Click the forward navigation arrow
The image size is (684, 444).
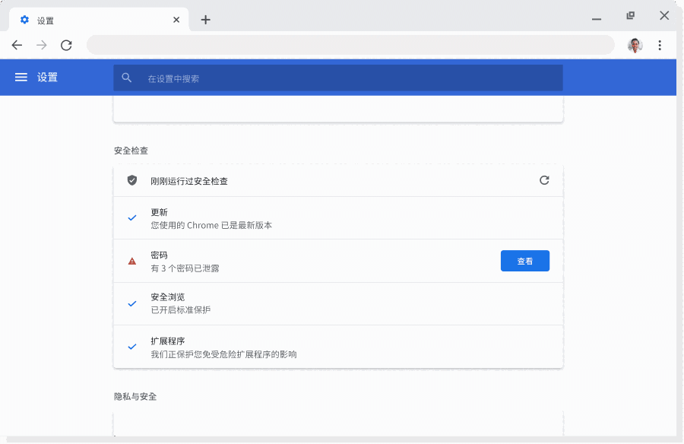tap(41, 45)
